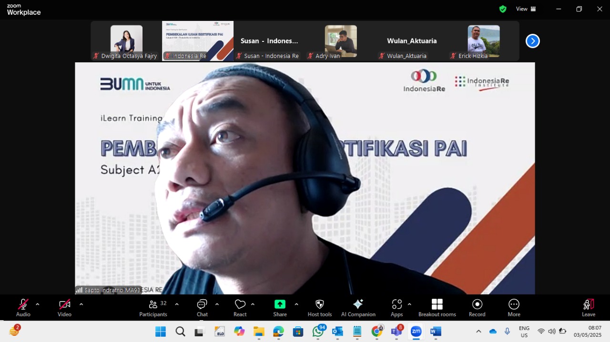Unmute the microphone via Audio button
Viewport: 610px width, 342px height.
[23, 308]
